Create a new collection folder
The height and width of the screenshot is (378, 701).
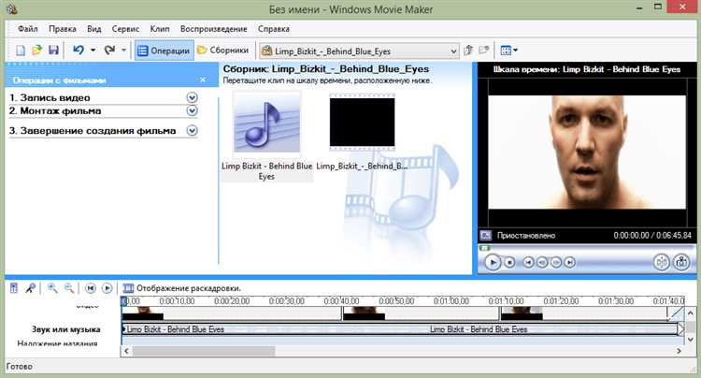[484, 51]
